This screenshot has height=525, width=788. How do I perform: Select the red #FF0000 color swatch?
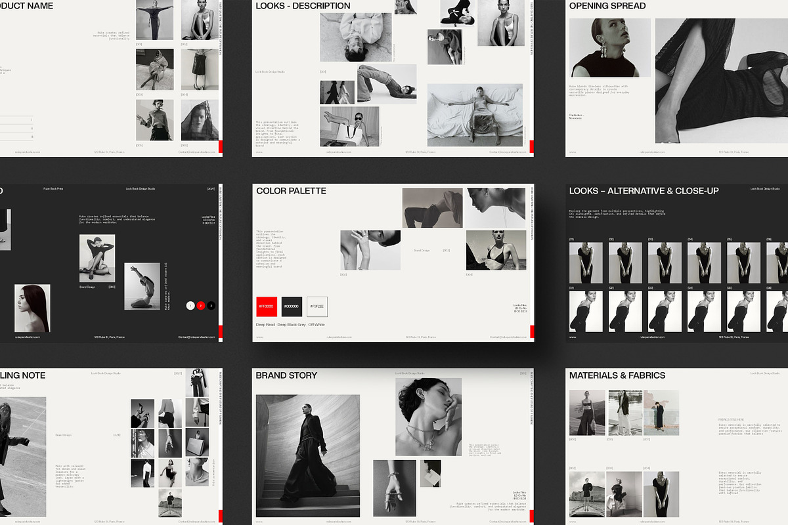coord(267,306)
